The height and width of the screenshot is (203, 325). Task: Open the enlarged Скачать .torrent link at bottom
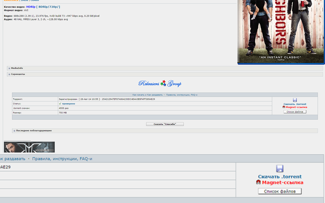pyautogui.click(x=280, y=177)
